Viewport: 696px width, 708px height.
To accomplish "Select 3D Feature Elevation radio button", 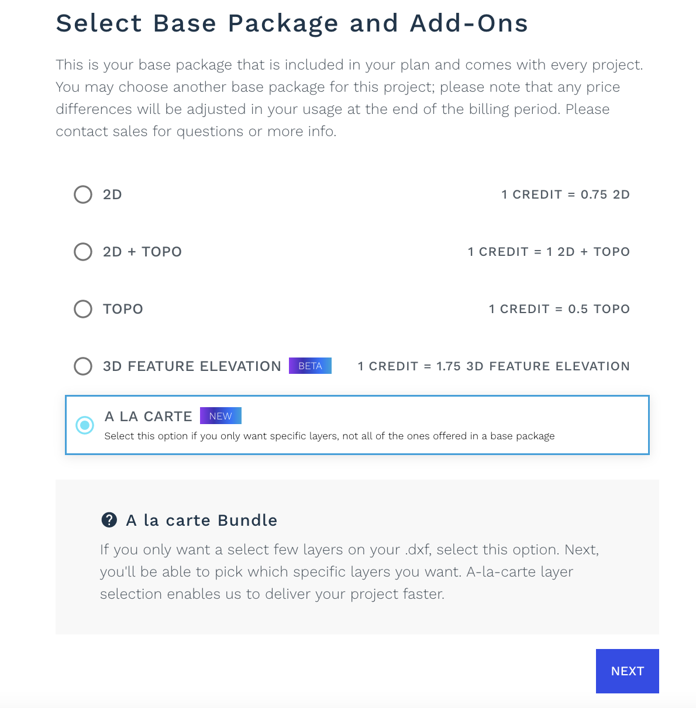I will click(x=83, y=366).
